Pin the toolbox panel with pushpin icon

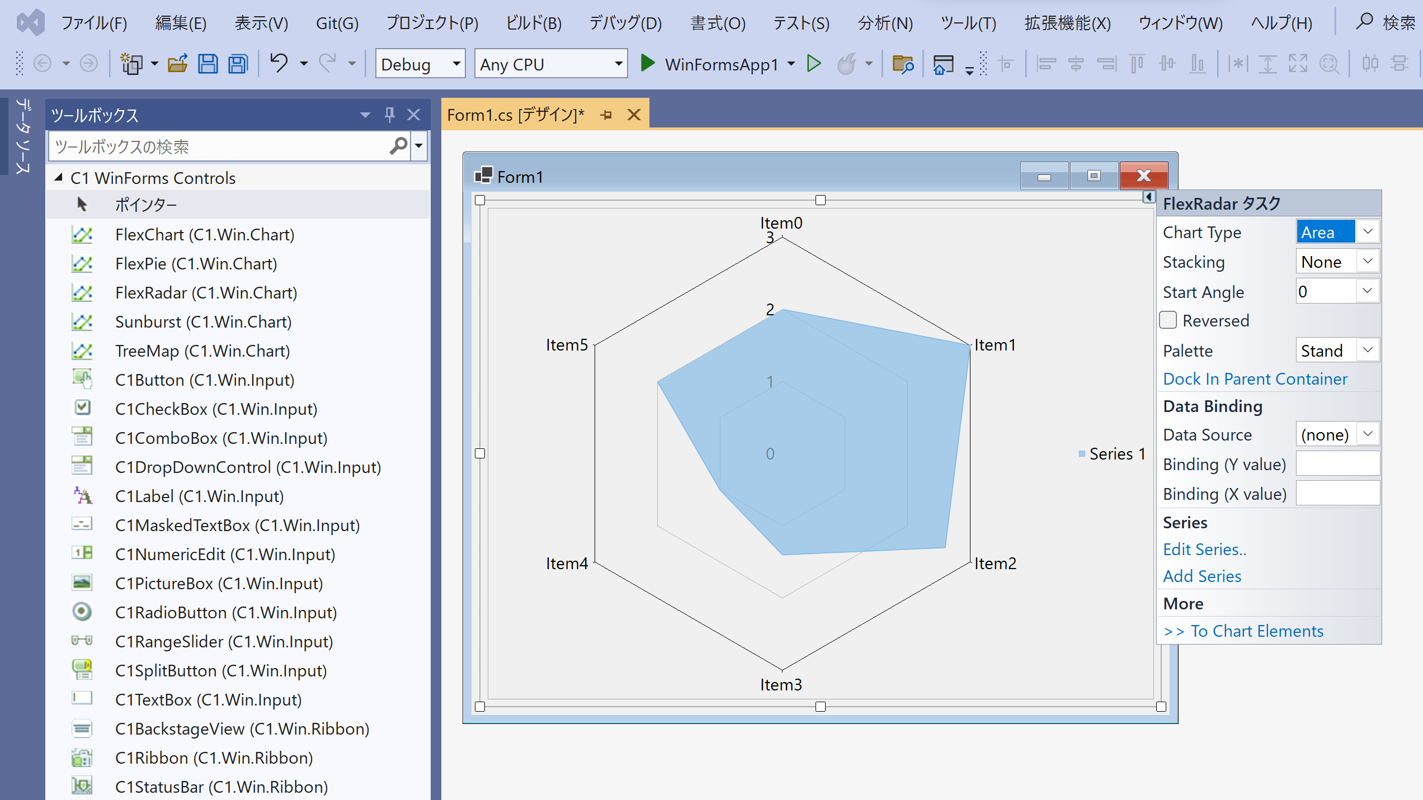click(390, 115)
